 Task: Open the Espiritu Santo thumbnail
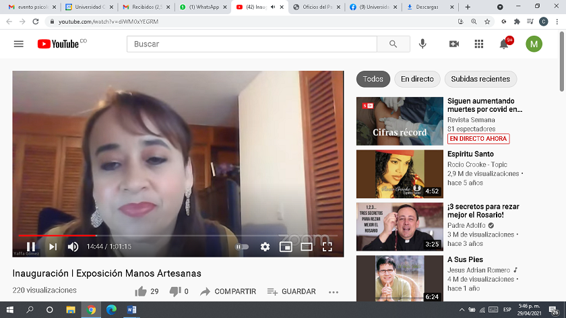coord(400,174)
